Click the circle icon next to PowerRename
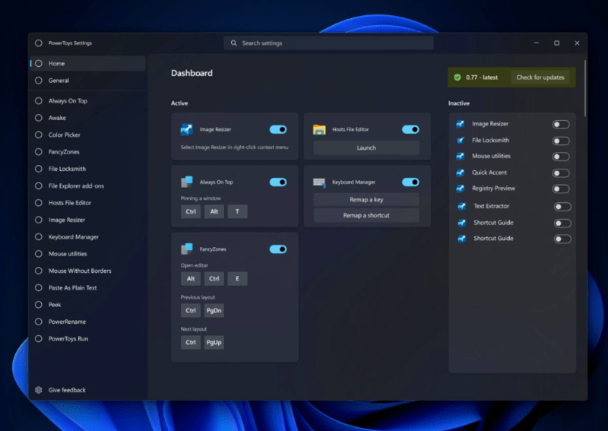 pyautogui.click(x=39, y=322)
